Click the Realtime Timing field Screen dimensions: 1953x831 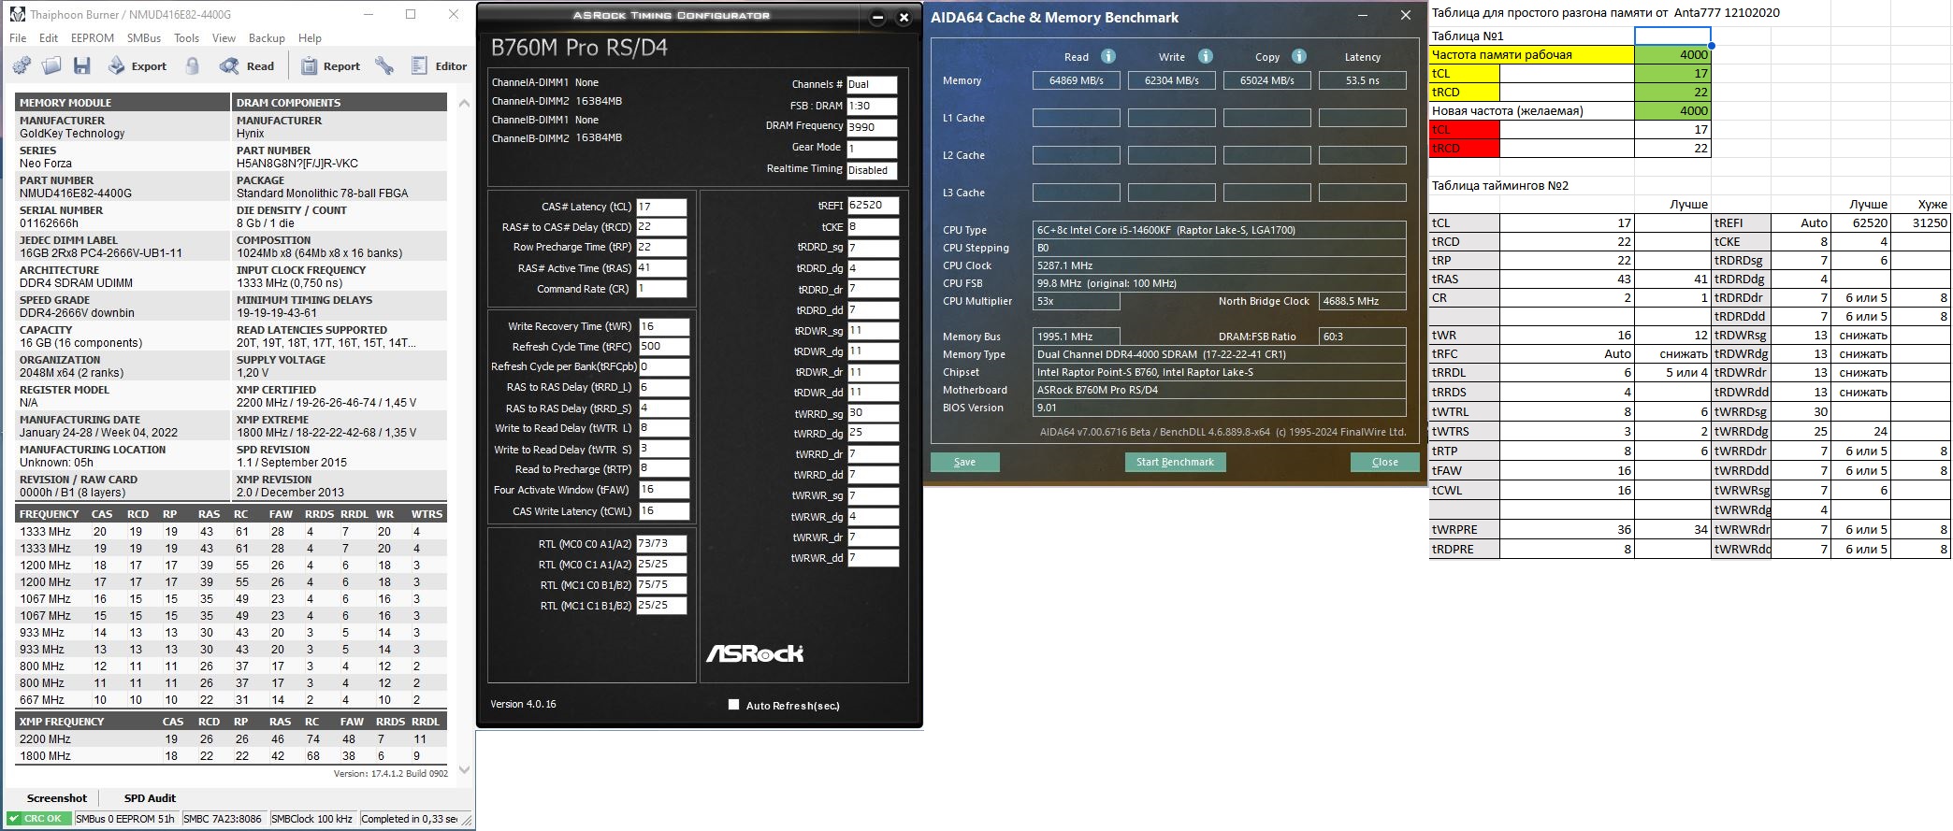pyautogui.click(x=871, y=170)
